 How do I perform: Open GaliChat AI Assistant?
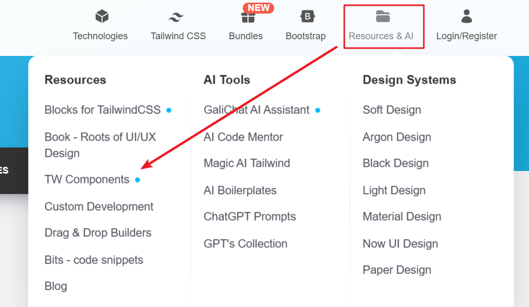(x=256, y=110)
